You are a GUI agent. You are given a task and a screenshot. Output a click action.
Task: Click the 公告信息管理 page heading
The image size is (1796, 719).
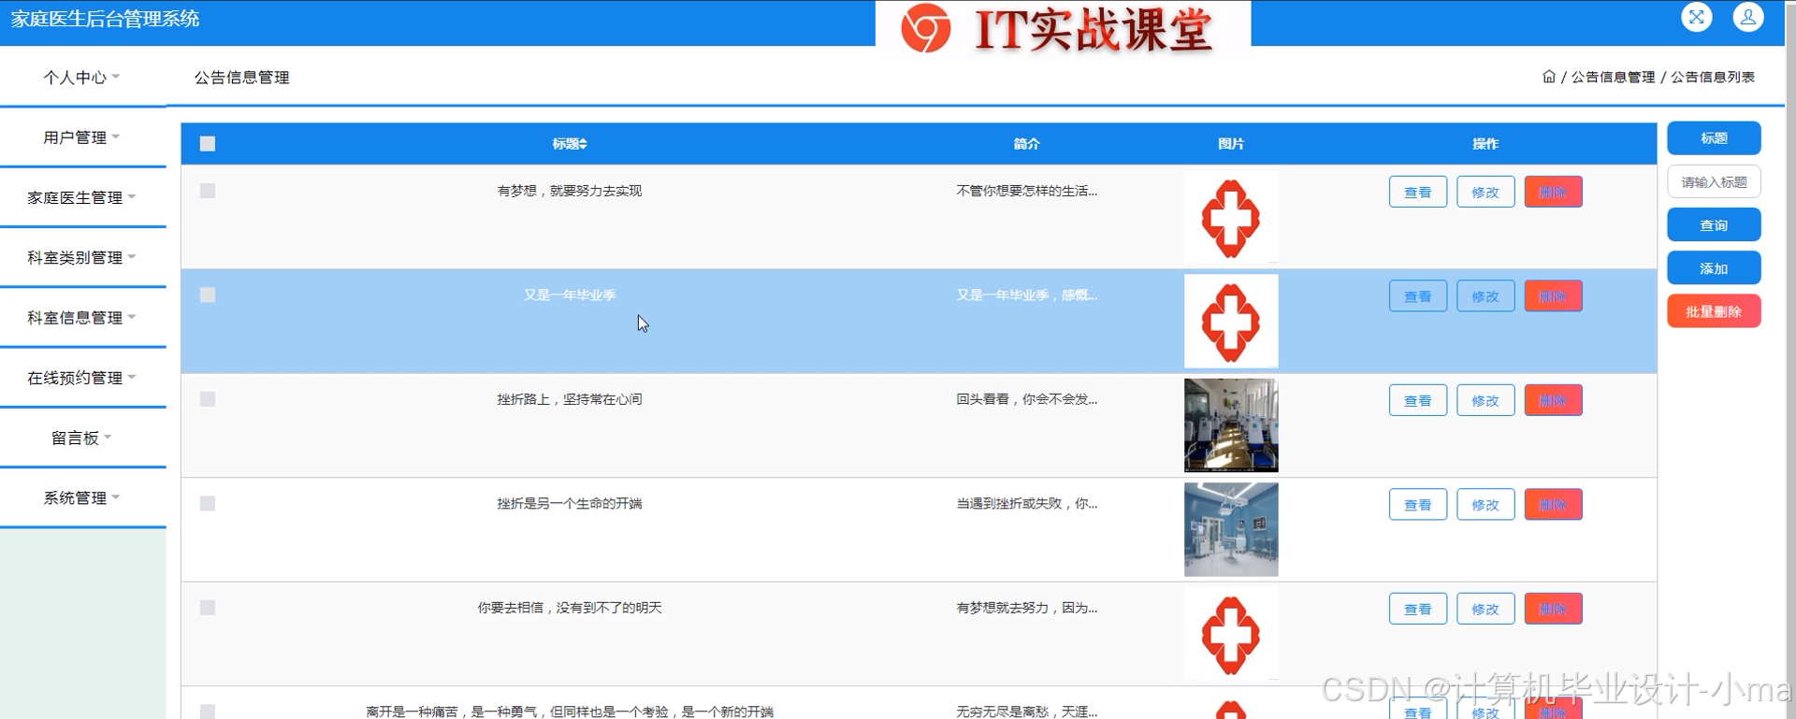tap(241, 78)
